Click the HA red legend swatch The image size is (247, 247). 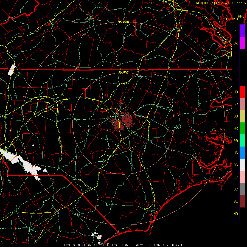pyautogui.click(x=242, y=92)
